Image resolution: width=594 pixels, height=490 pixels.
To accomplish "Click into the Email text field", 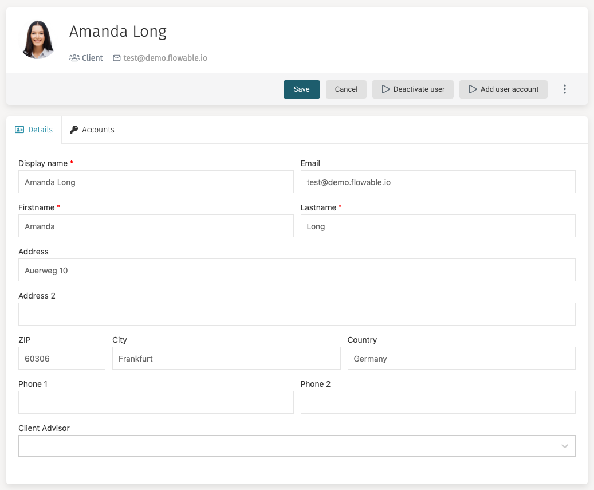I will [438, 182].
